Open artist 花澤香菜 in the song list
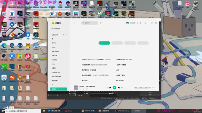Image resolution: width=202 pixels, height=113 pixels. pos(124,60)
